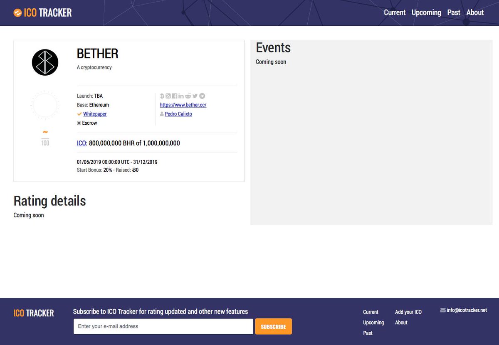This screenshot has height=345, width=499.
Task: Click the Escrow label
Action: (89, 123)
